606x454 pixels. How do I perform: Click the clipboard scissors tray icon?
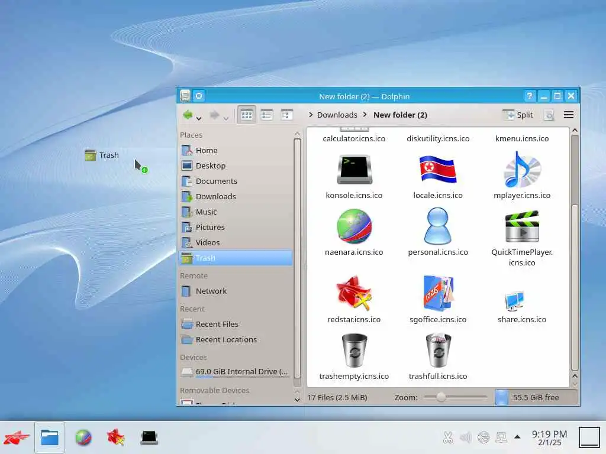click(x=448, y=437)
